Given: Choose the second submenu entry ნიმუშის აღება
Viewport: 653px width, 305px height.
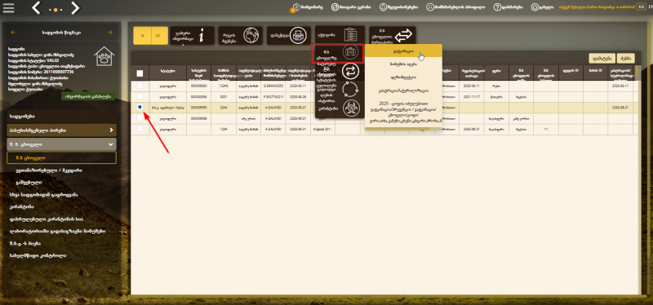Looking at the screenshot, I should 403,64.
